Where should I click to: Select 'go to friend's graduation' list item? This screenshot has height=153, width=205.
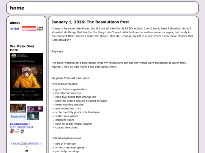click(x=71, y=90)
